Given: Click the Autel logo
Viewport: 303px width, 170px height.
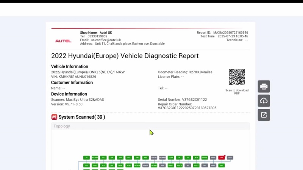Looking at the screenshot, I should 63,41.
